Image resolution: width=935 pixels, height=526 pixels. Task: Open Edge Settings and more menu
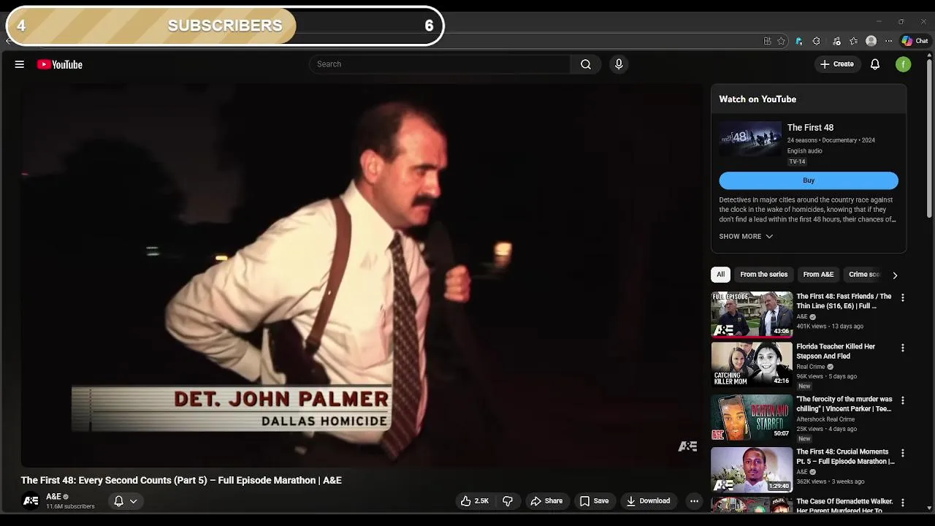click(888, 41)
